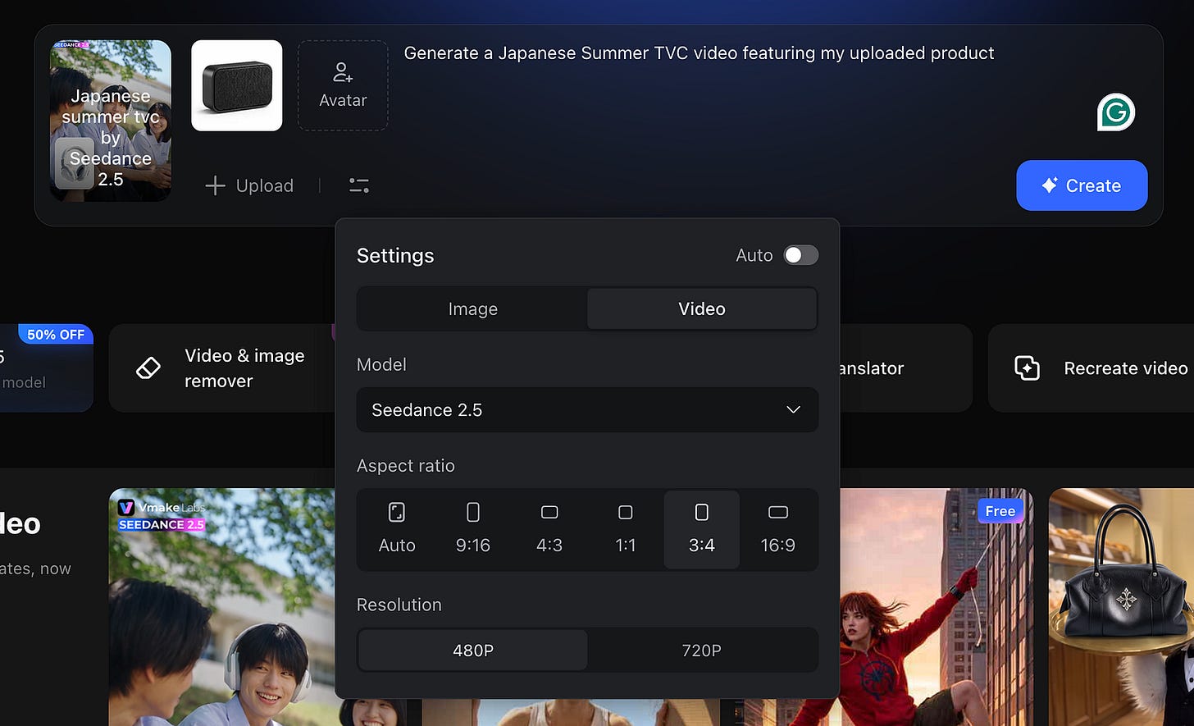
Task: Click the Recreate video sparkle icon
Action: (1027, 368)
